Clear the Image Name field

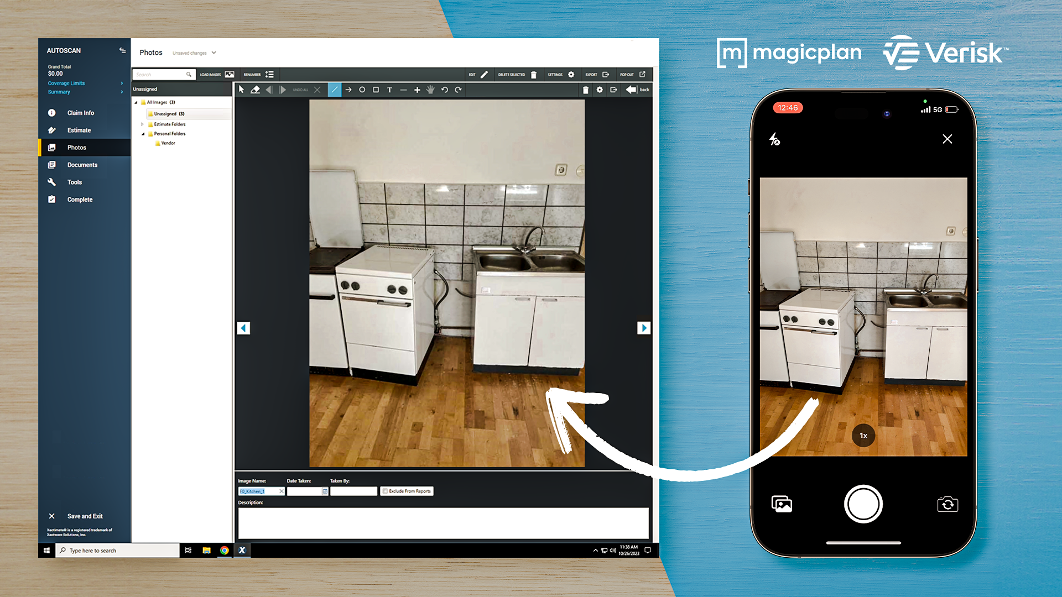(282, 491)
